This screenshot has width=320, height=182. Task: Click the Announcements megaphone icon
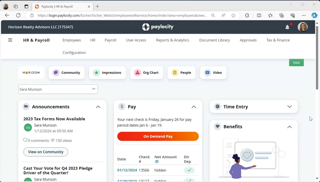[26, 107]
